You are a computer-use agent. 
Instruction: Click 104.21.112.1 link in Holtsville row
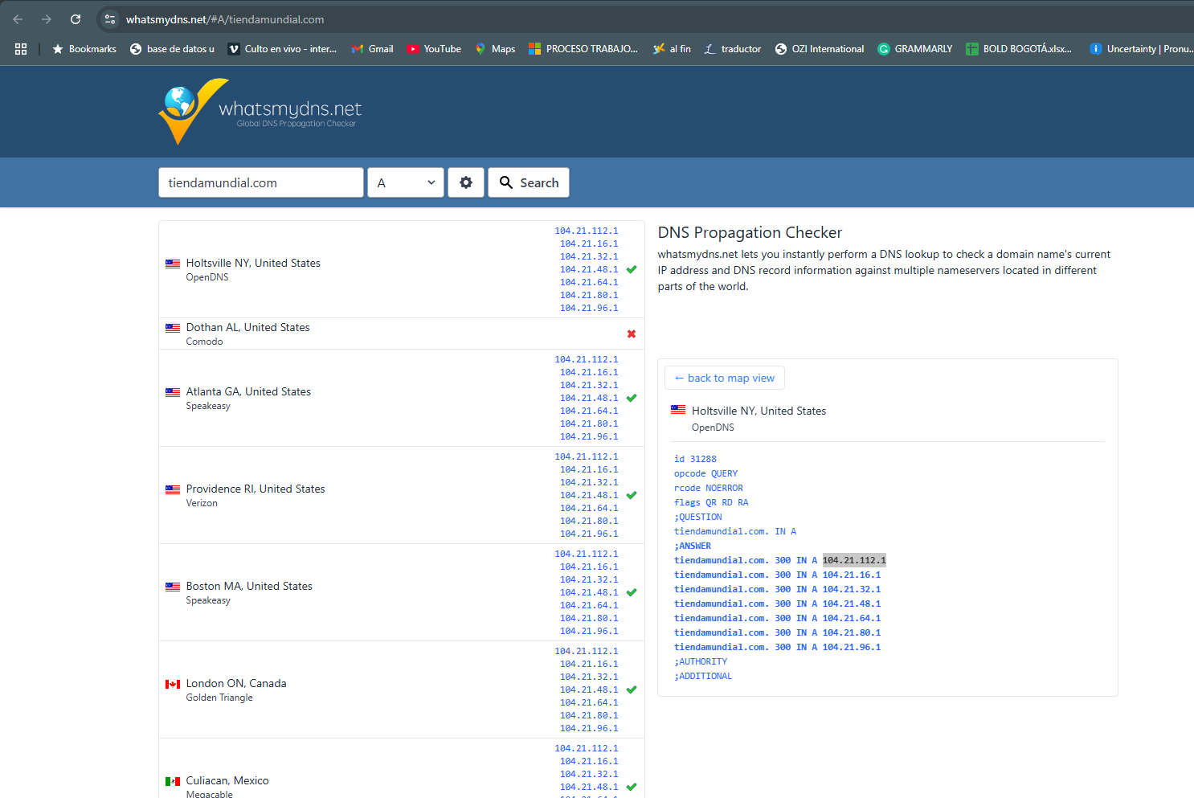[x=587, y=231]
